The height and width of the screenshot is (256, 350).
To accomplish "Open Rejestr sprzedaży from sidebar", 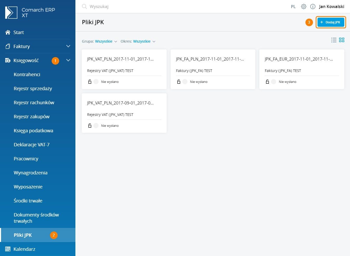I will (33, 88).
